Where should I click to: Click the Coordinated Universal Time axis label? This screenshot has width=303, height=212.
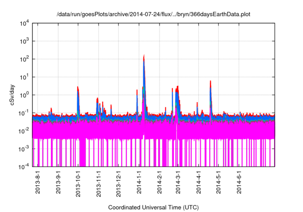coord(153,207)
